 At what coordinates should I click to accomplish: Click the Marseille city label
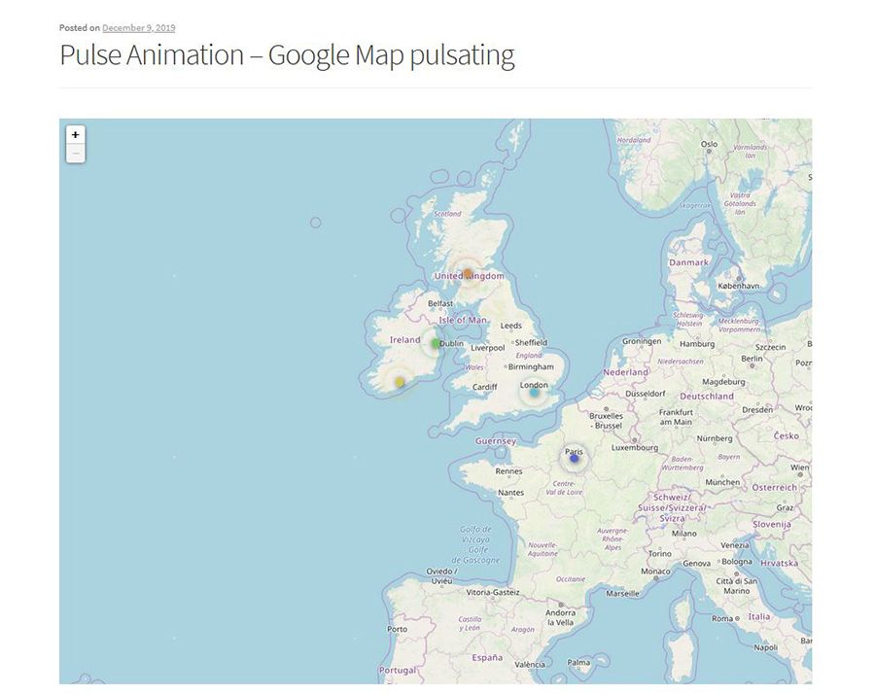point(623,594)
